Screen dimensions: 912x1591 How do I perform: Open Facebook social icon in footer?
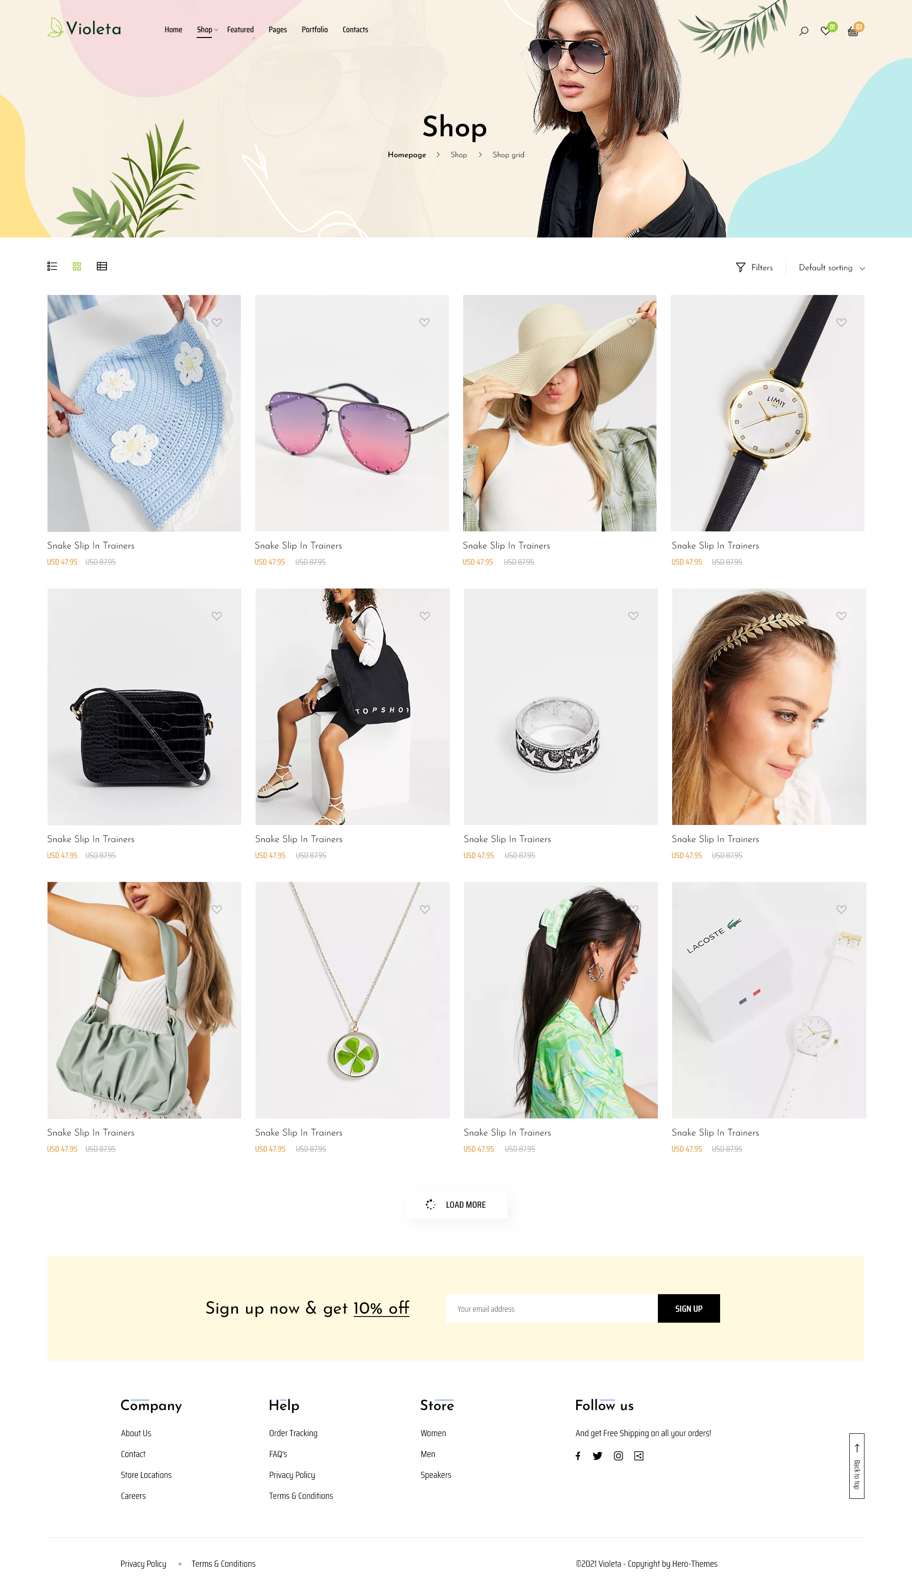[x=578, y=1457]
